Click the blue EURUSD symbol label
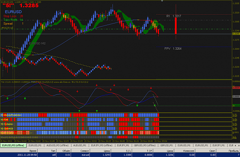Image resolution: width=240 pixels, height=157 pixels. [x=13, y=12]
